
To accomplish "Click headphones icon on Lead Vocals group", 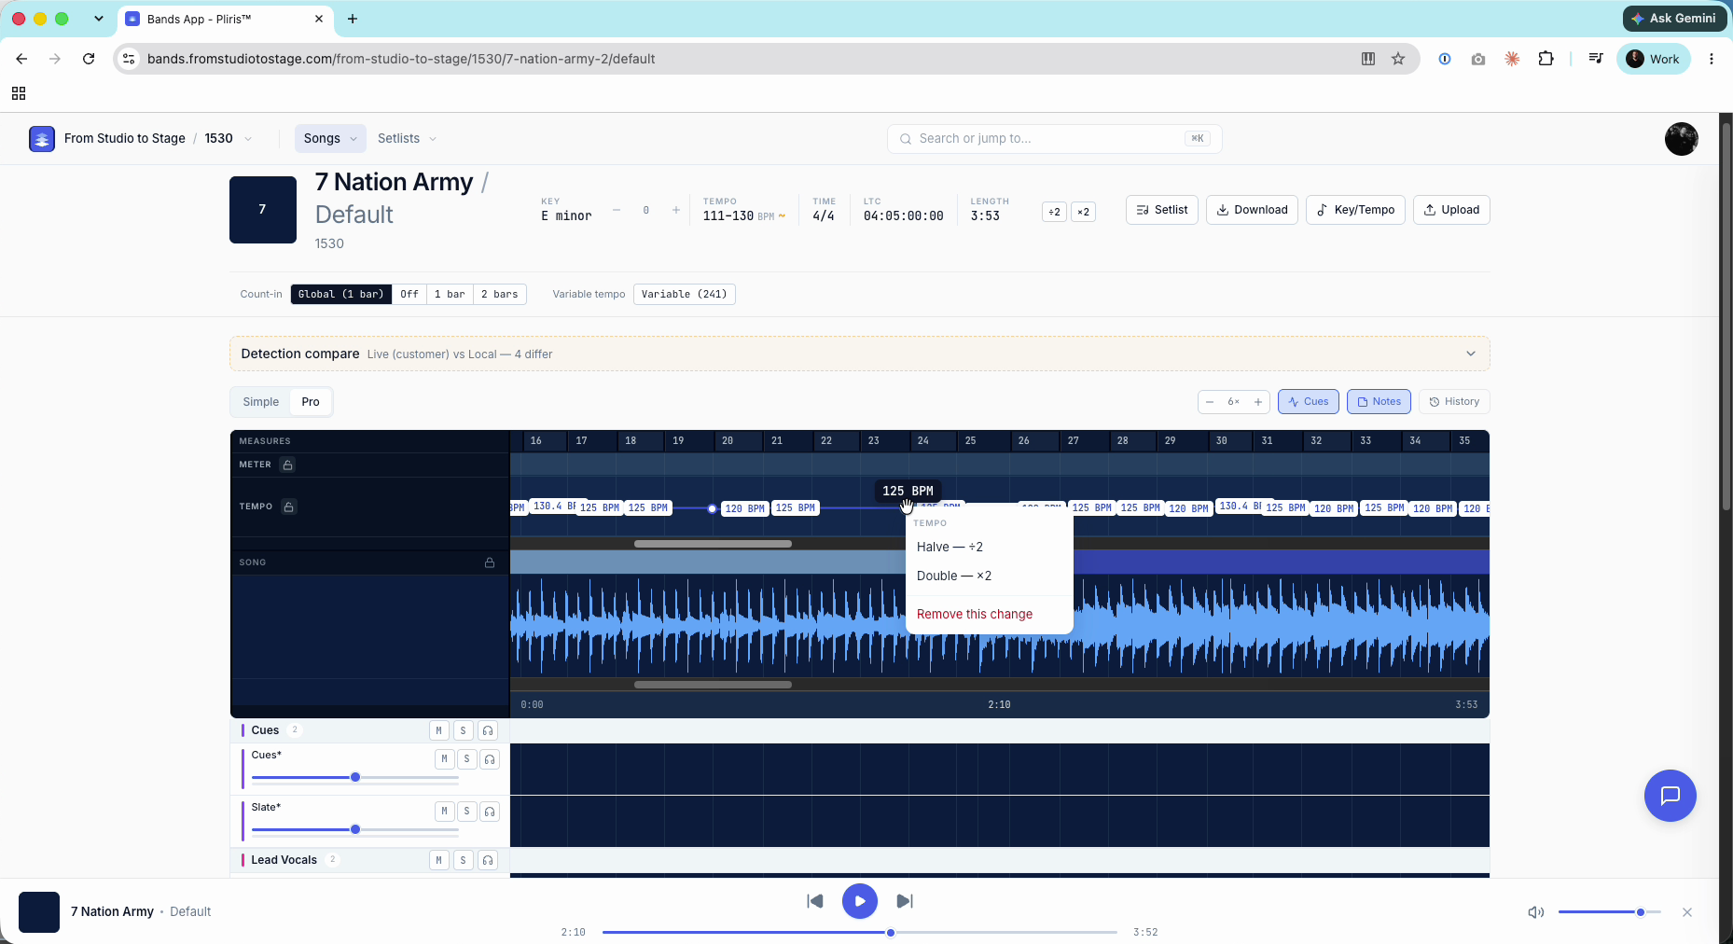I will [488, 860].
